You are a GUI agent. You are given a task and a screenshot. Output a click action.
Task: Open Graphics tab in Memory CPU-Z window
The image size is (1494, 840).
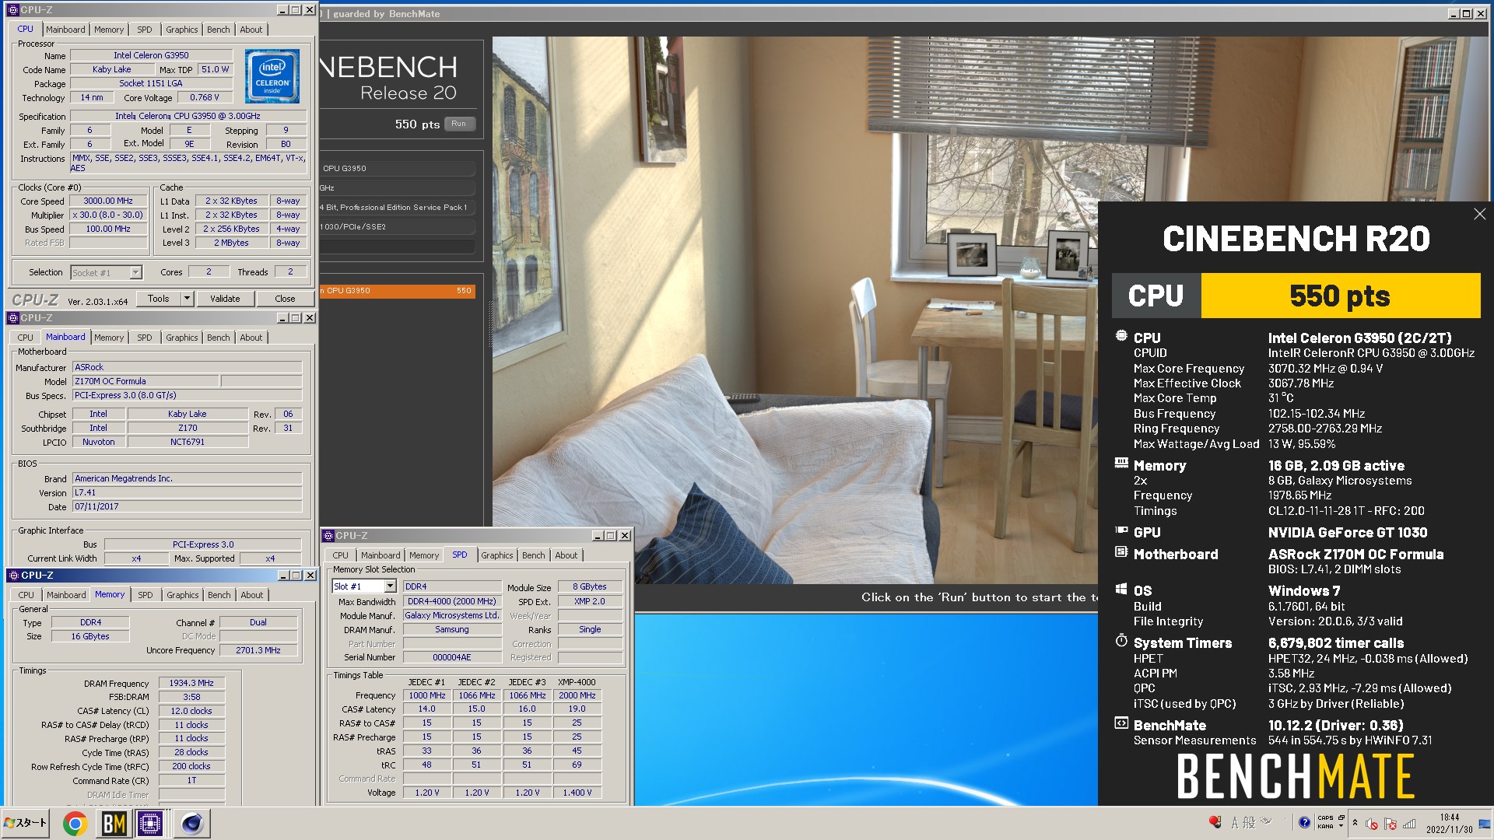(x=183, y=595)
